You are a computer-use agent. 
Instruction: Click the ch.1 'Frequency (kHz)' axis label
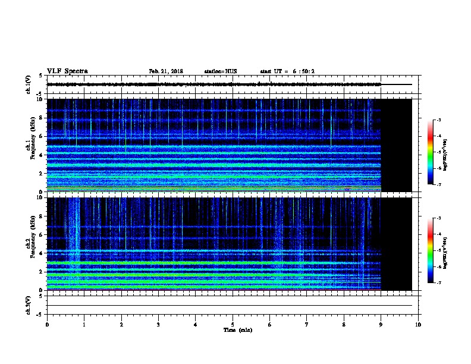(x=33, y=139)
